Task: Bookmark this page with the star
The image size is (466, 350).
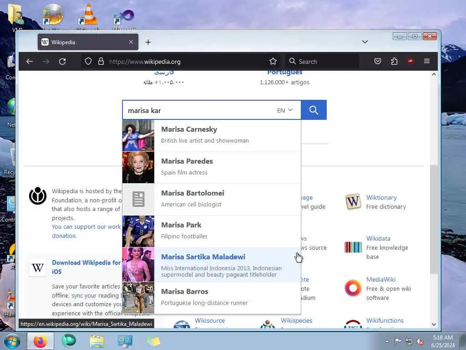Action: click(273, 62)
